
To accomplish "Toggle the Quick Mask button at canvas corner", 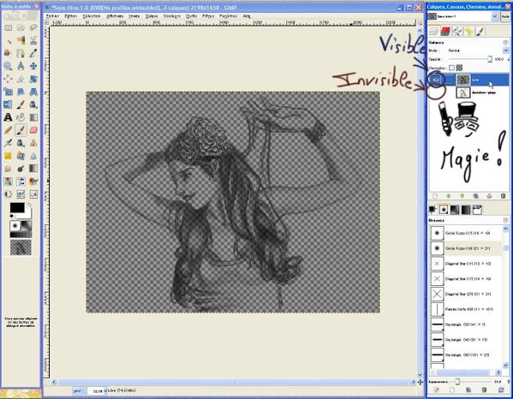I will tap(47, 382).
